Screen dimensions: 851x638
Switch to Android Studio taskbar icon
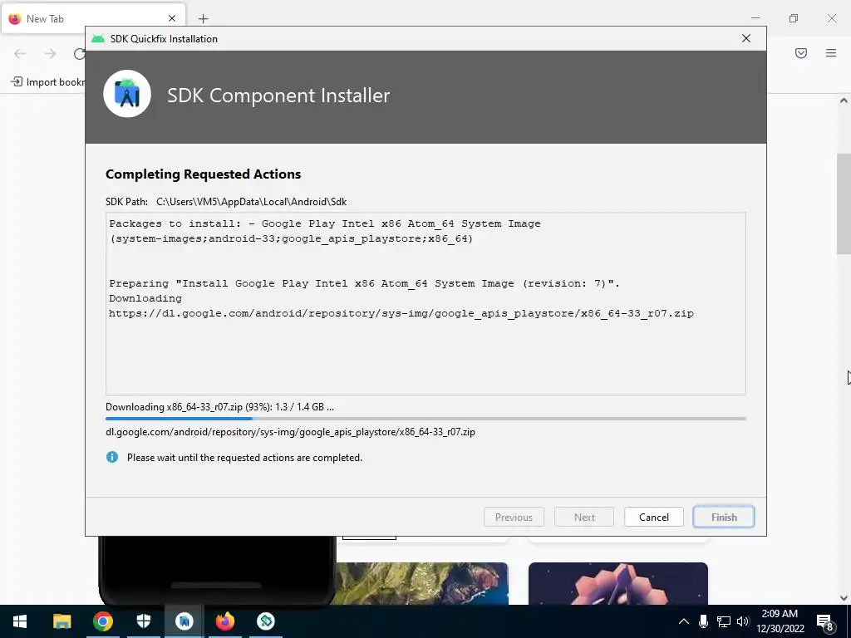click(184, 621)
